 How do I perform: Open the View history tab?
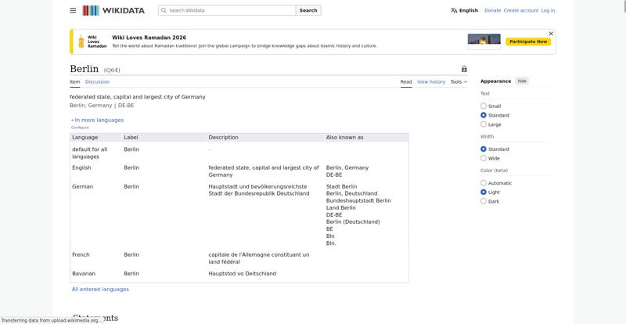430,81
